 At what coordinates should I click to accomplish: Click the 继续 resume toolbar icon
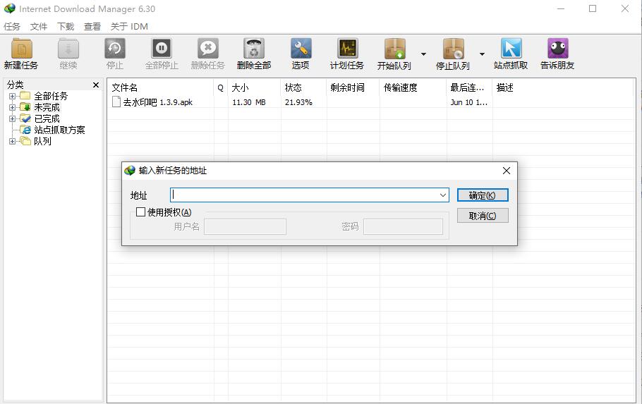(68, 49)
